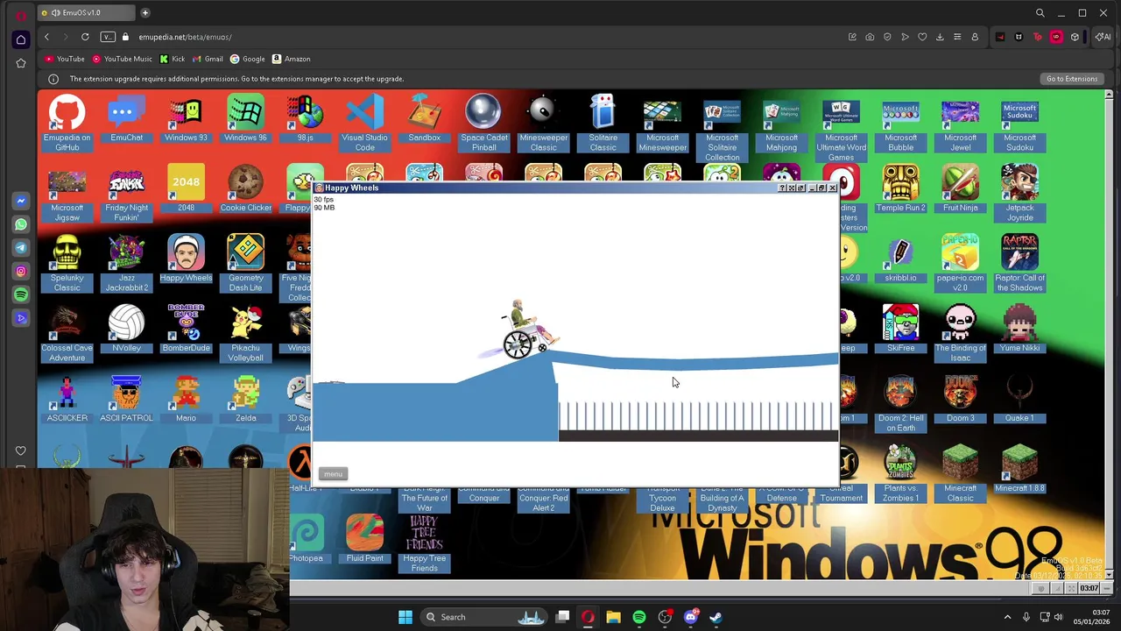Open Emupedia on GitHub desktop icon
Screen dimensions: 1121x631
click(67, 123)
